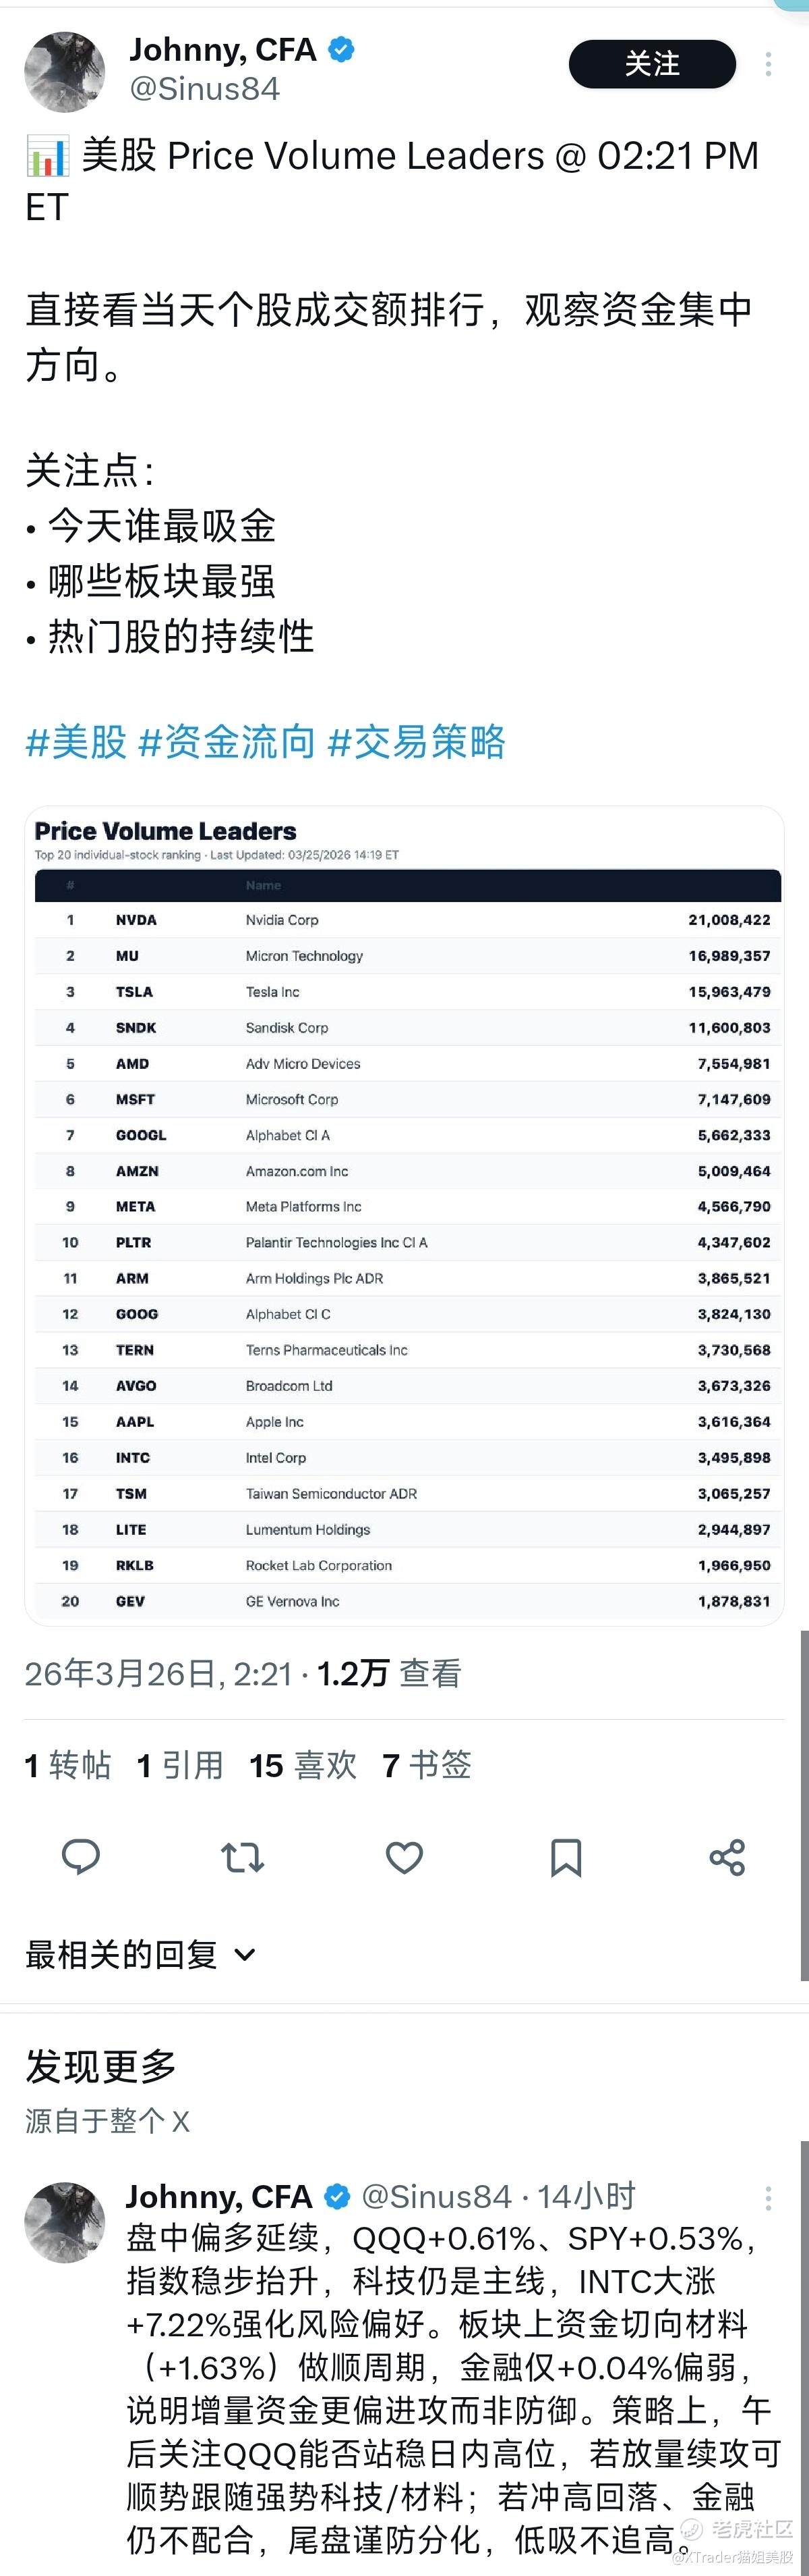
Task: Open the 1 转帖 reposts list
Action: (x=68, y=1765)
